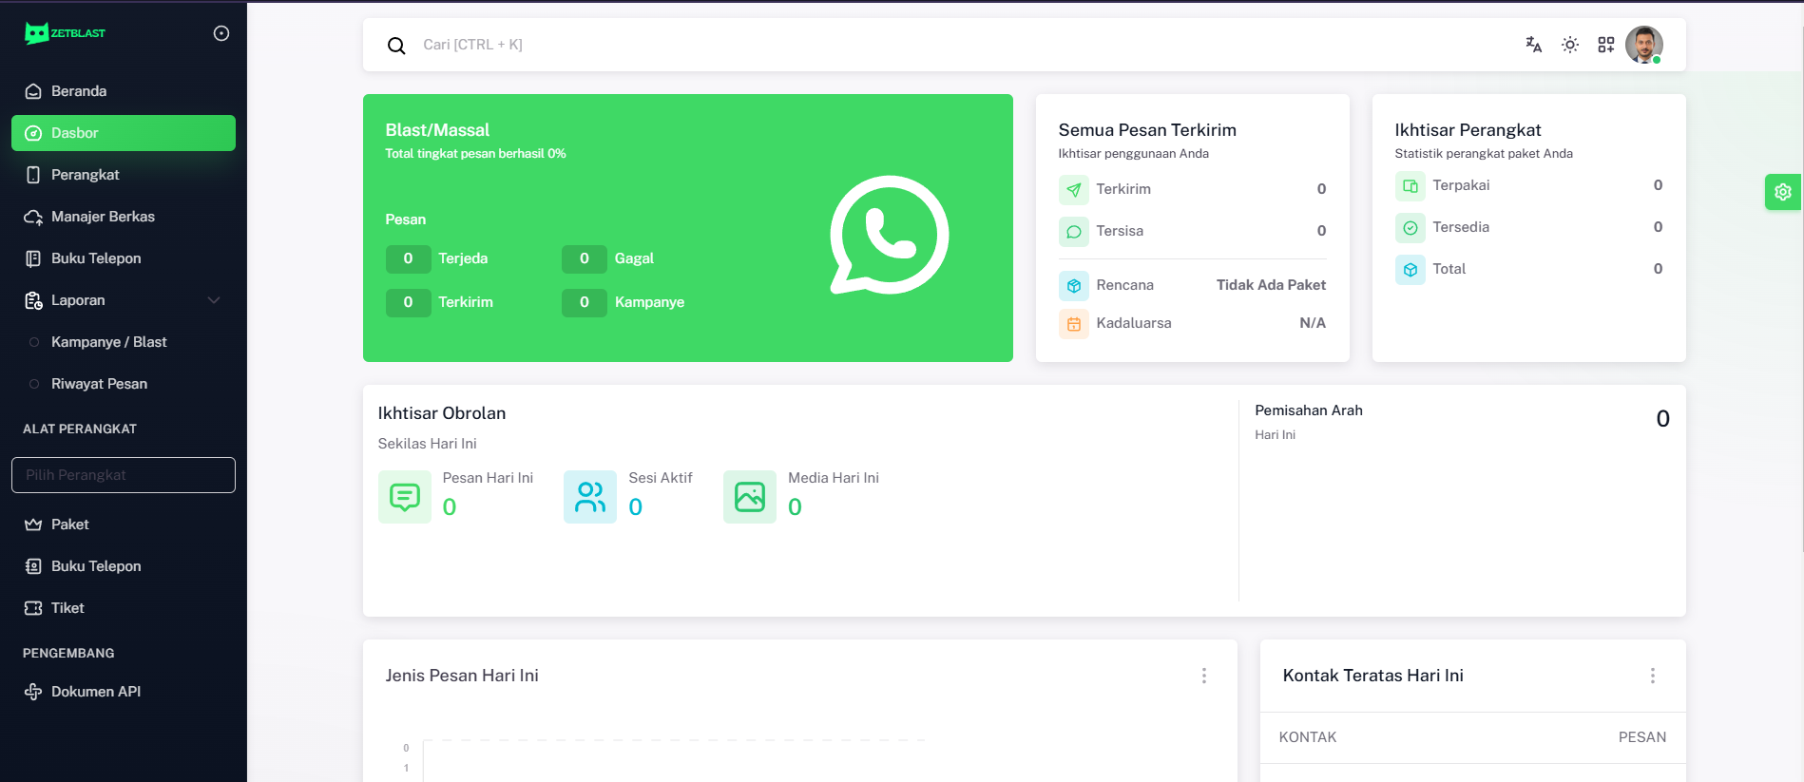Viewport: 1804px width, 782px height.
Task: Toggle the light/dark theme sun icon
Action: tap(1569, 45)
